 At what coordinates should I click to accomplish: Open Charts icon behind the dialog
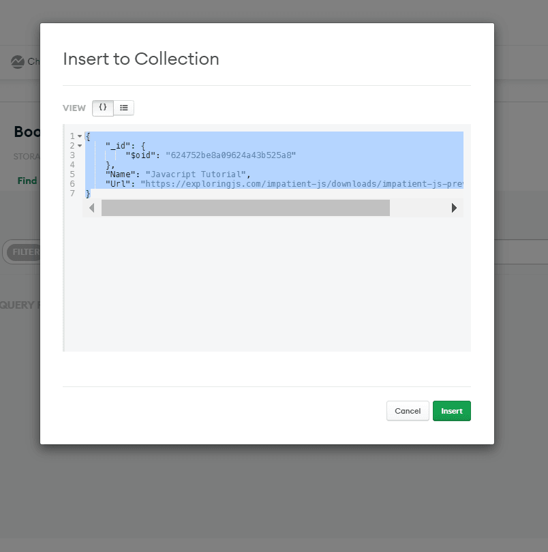(18, 62)
